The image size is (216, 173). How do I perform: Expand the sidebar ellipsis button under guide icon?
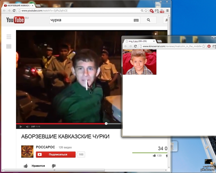(x=9, y=46)
